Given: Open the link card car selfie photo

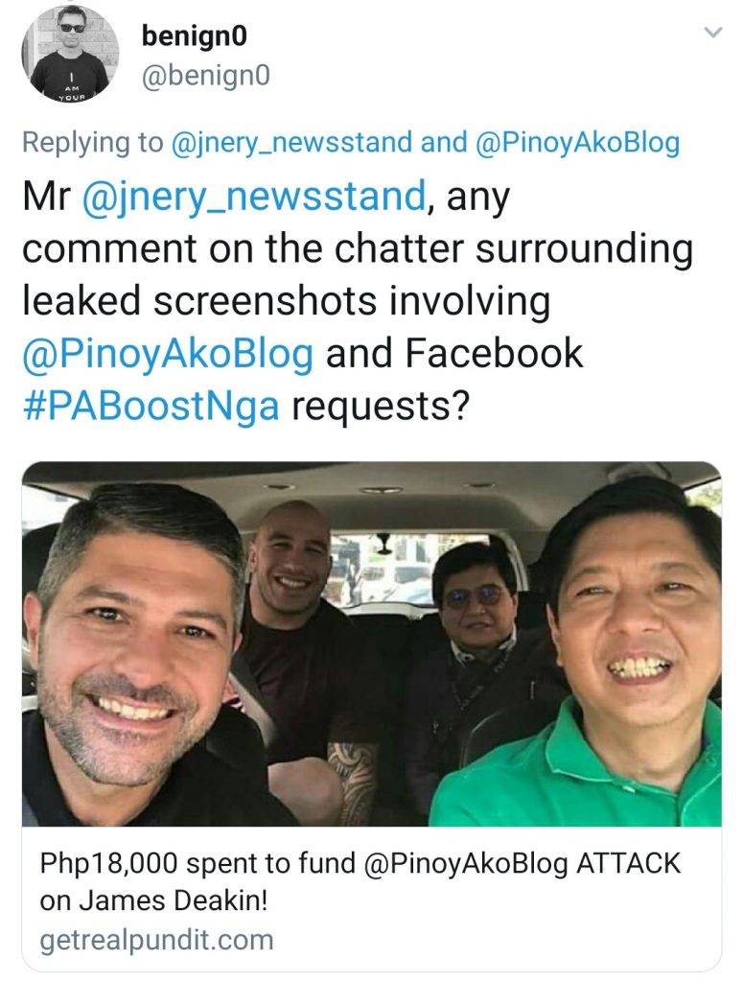Looking at the screenshot, I should point(372,643).
